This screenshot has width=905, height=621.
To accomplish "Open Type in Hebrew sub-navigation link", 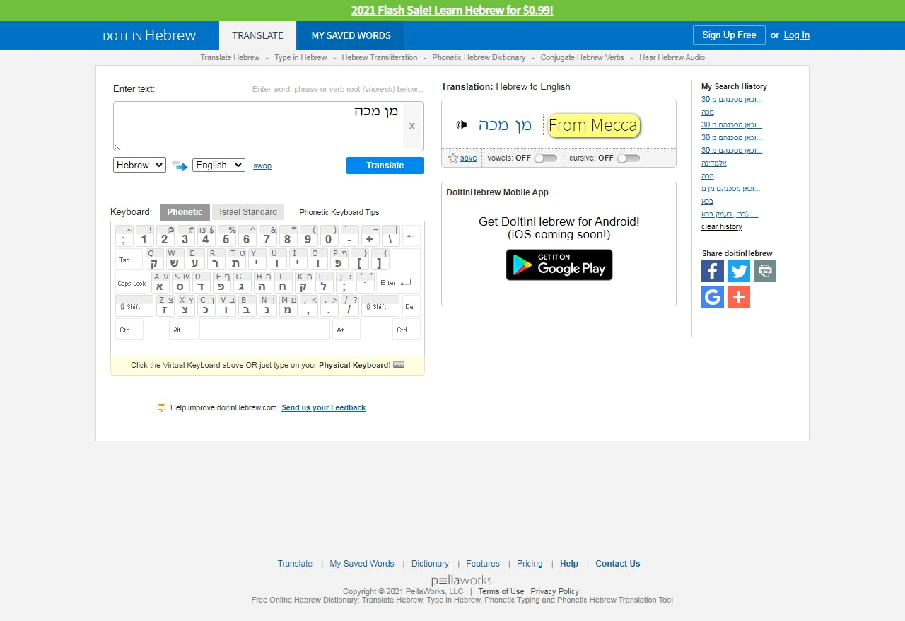I will (x=300, y=57).
